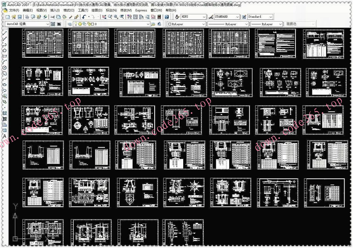Select the Circle draw tool
The height and width of the screenshot is (248, 353).
click(4, 68)
